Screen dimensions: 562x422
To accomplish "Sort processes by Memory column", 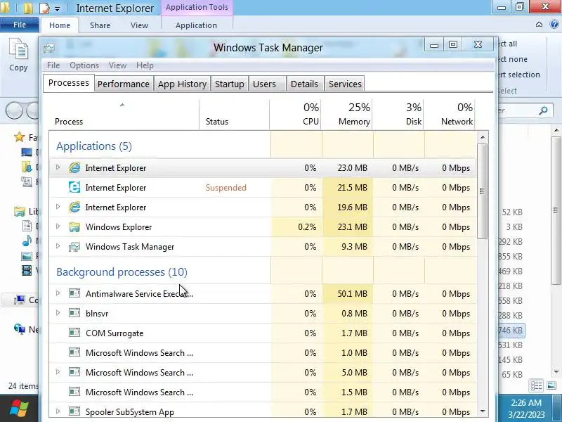I will (346, 115).
